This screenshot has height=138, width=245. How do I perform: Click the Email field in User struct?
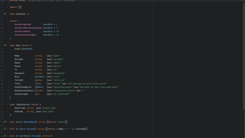(x=17, y=63)
